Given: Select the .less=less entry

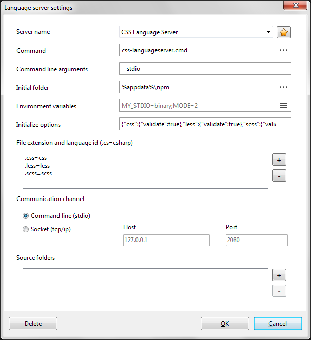Looking at the screenshot, I should [x=37, y=166].
